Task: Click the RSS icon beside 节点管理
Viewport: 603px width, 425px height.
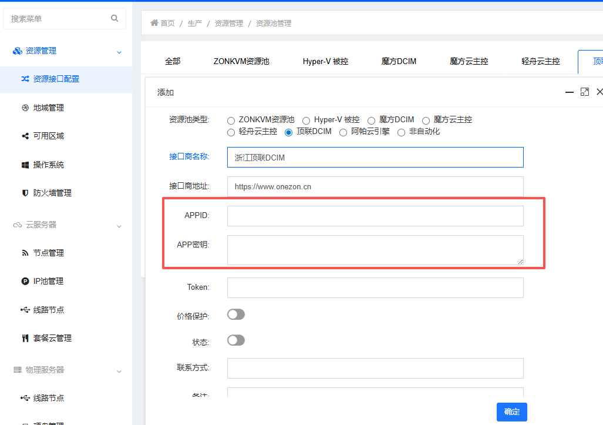Action: pyautogui.click(x=25, y=253)
